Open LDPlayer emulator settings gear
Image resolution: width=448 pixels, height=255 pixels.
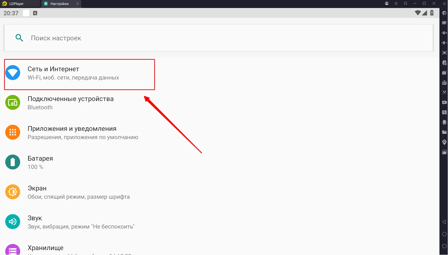(x=444, y=13)
